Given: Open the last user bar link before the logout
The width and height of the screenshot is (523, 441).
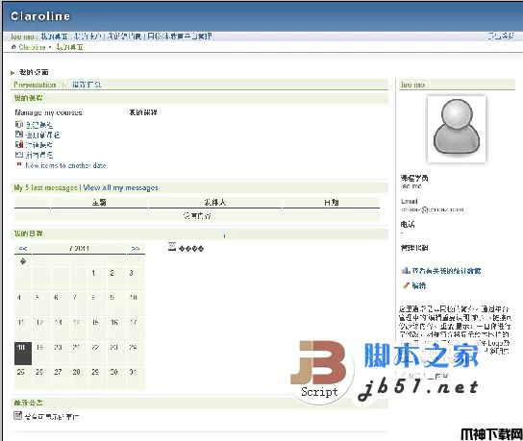Looking at the screenshot, I should 180,36.
